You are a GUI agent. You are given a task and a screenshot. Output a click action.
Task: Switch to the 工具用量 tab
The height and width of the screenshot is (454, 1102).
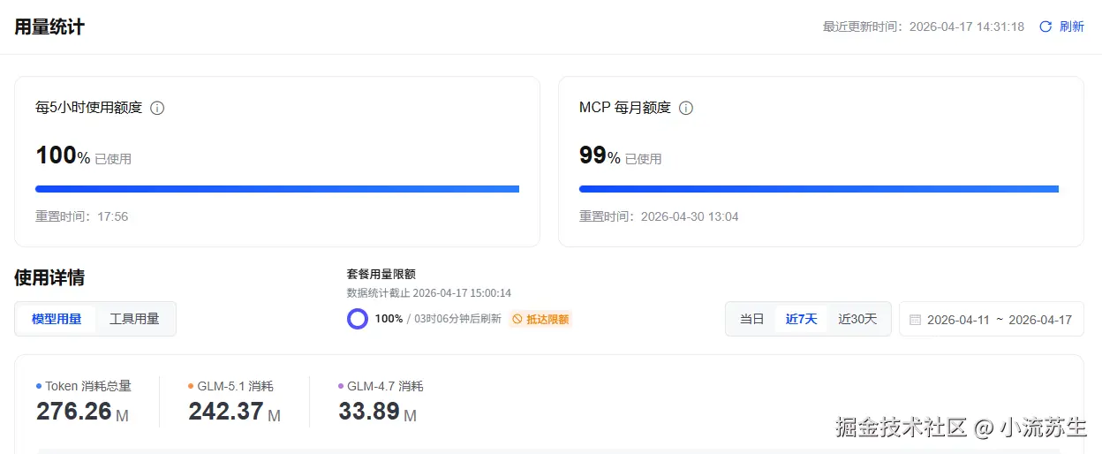pyautogui.click(x=134, y=319)
